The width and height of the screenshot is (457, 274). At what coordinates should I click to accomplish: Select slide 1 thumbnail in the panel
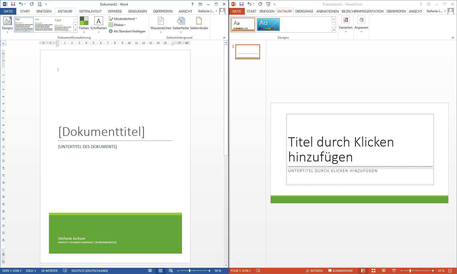pos(248,52)
